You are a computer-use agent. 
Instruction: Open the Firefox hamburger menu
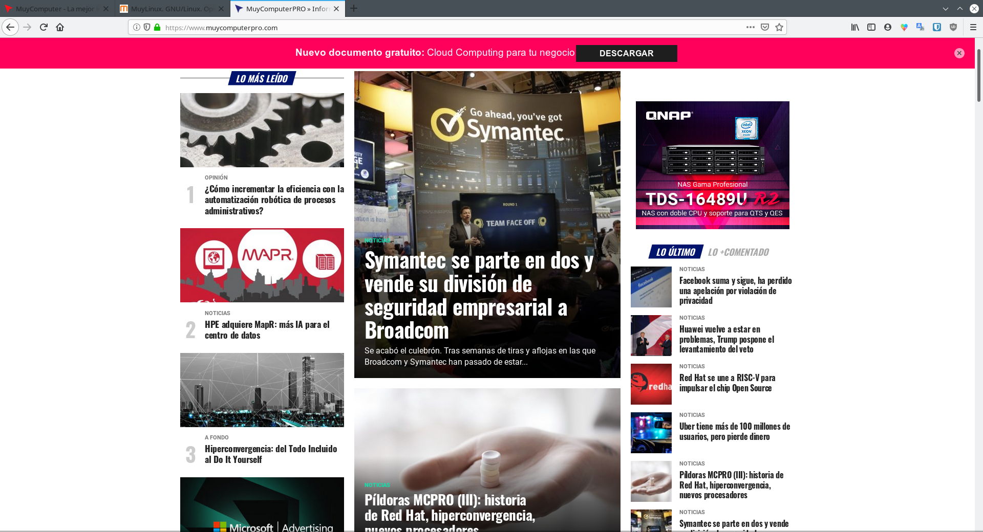click(x=973, y=27)
